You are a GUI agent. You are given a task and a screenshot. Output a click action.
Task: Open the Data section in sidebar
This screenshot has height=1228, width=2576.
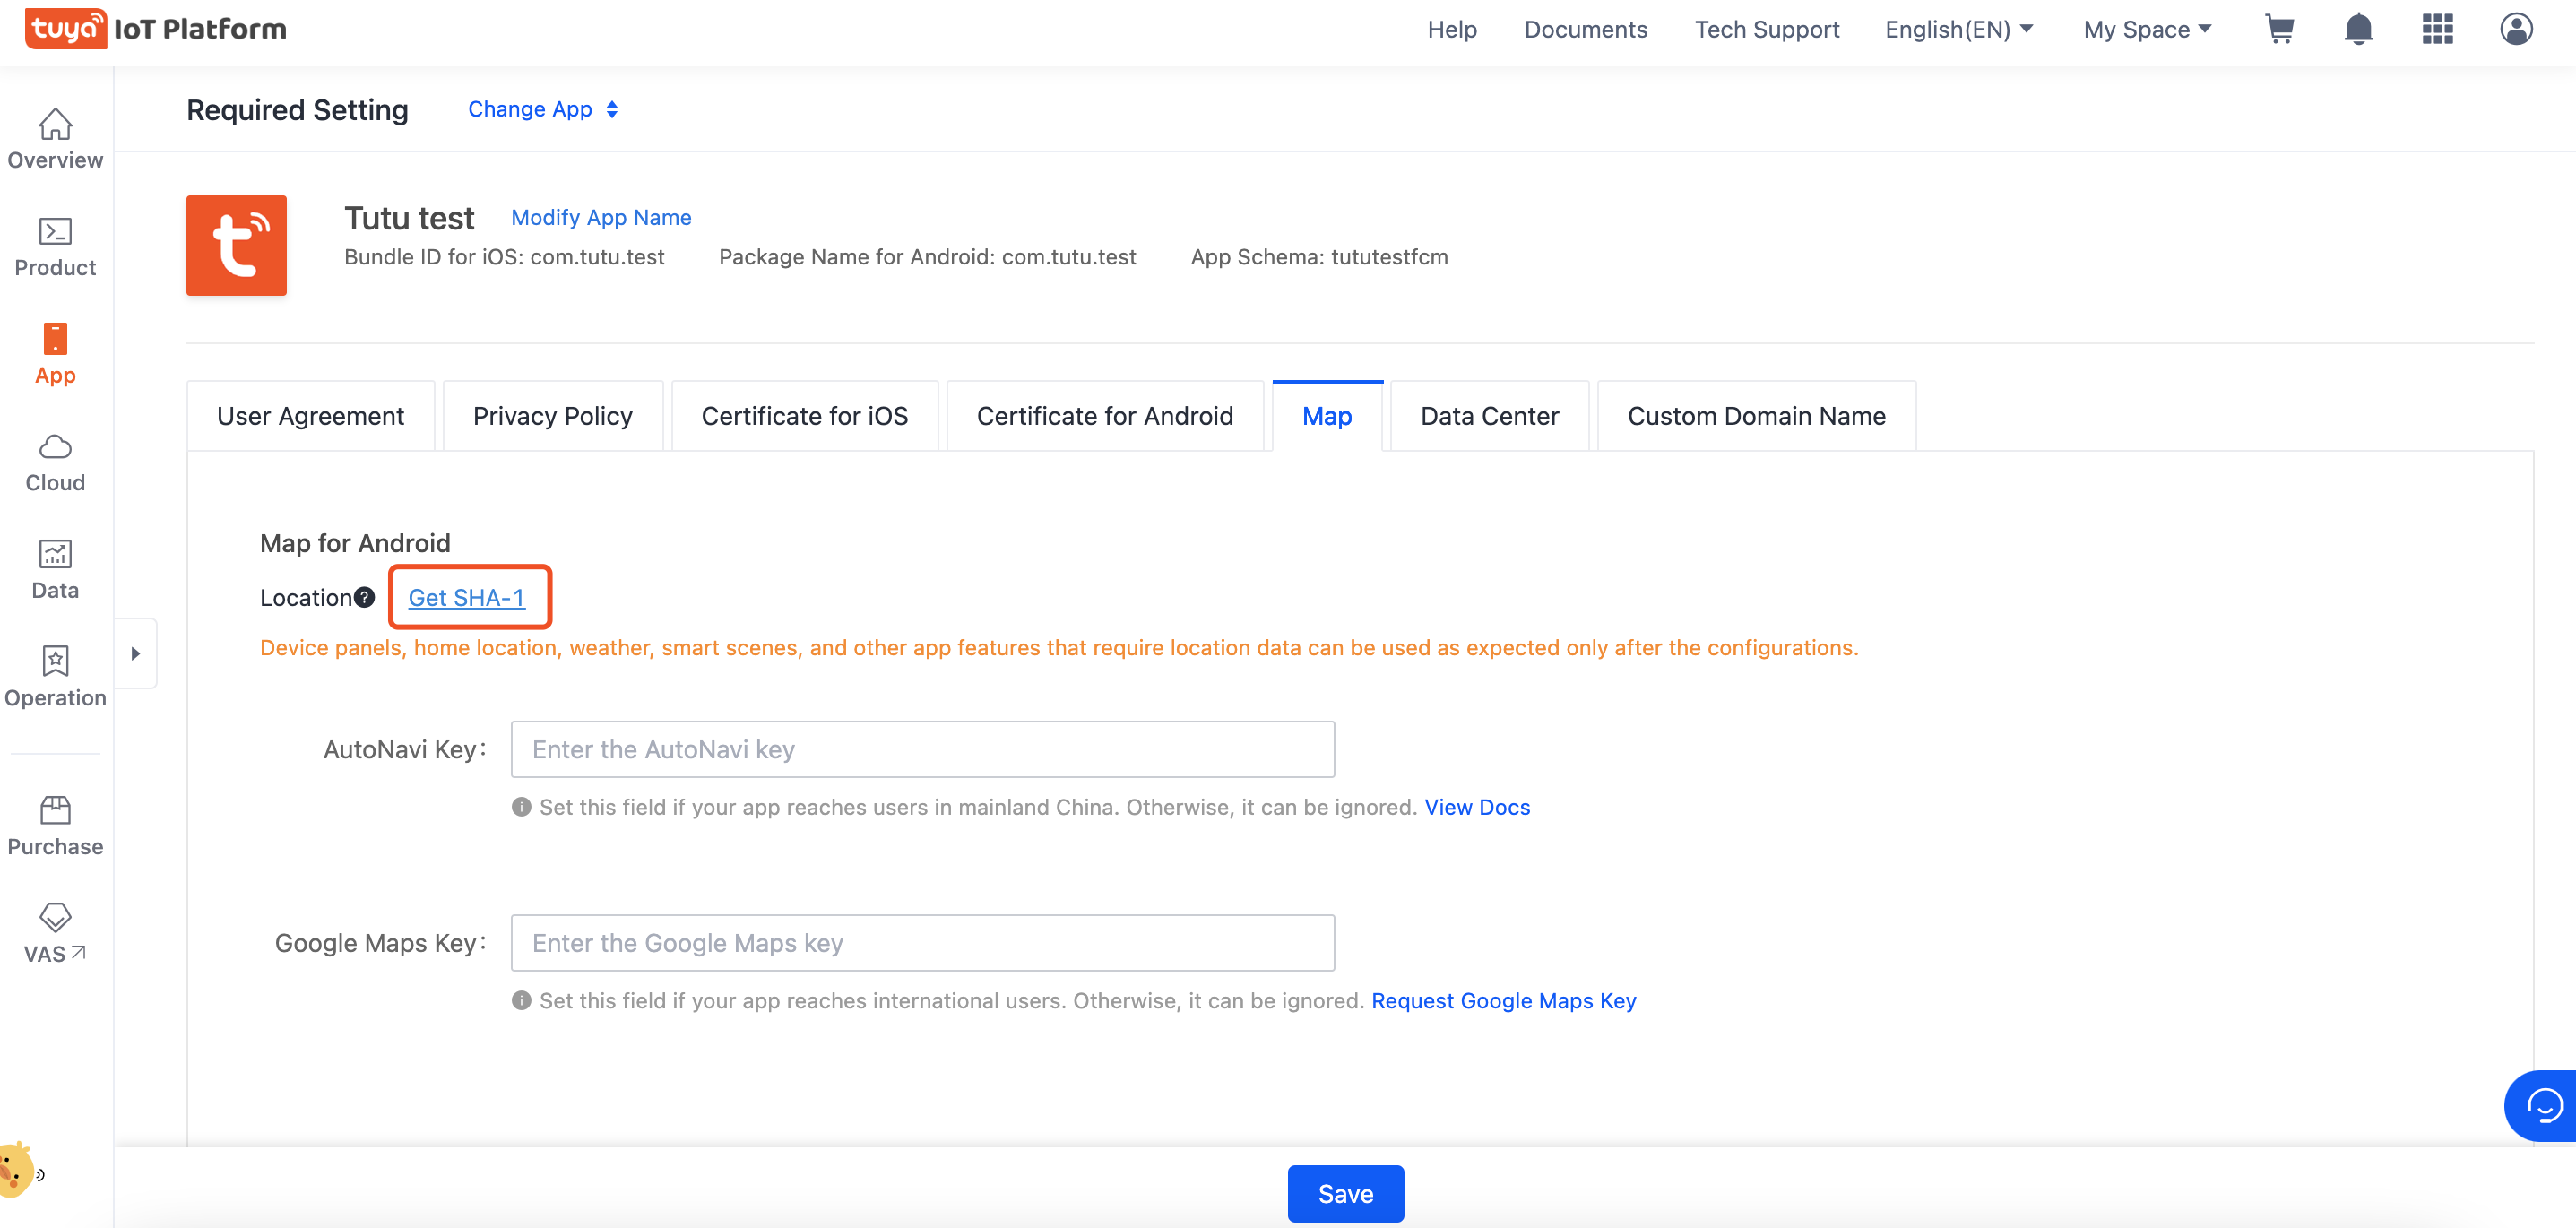coord(55,569)
